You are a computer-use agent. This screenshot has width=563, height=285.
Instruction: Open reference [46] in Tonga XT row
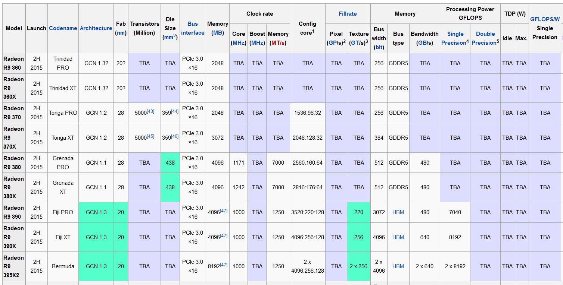(175, 136)
